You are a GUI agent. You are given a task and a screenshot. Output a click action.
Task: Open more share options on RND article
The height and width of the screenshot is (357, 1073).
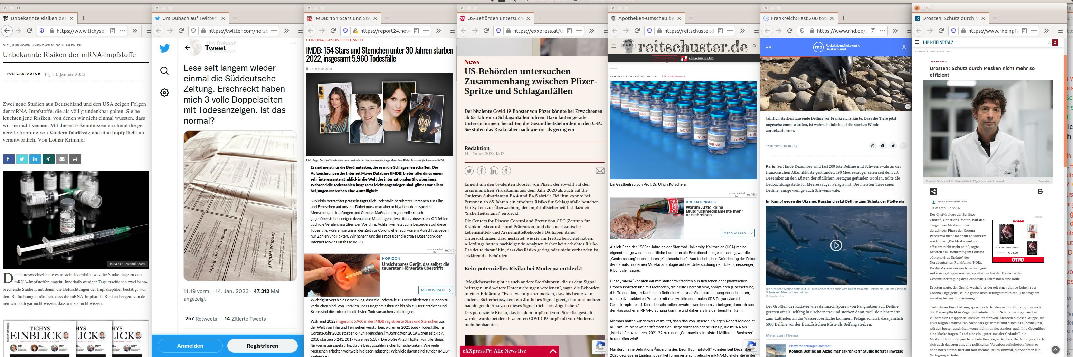coord(903,146)
